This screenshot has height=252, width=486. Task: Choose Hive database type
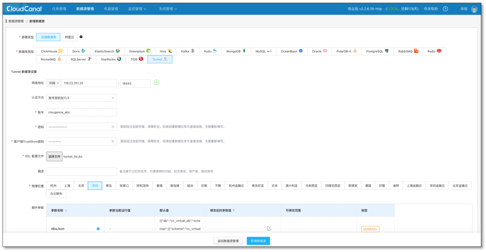[166, 51]
